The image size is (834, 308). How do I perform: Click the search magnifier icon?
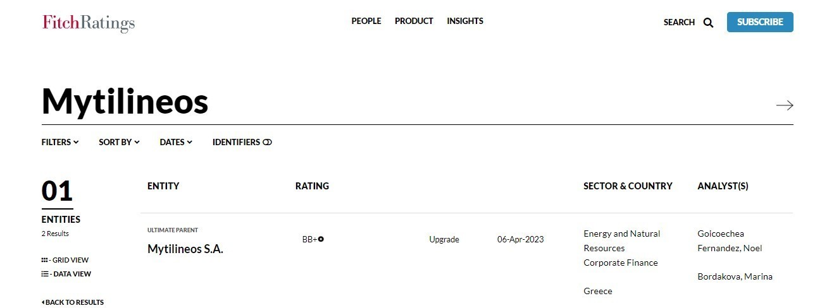708,23
